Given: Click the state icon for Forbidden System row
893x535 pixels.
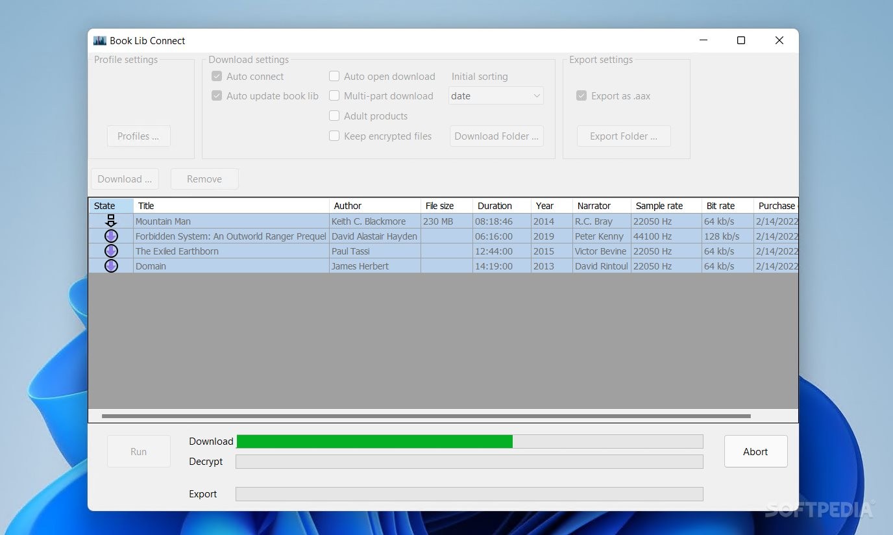Looking at the screenshot, I should coord(111,236).
